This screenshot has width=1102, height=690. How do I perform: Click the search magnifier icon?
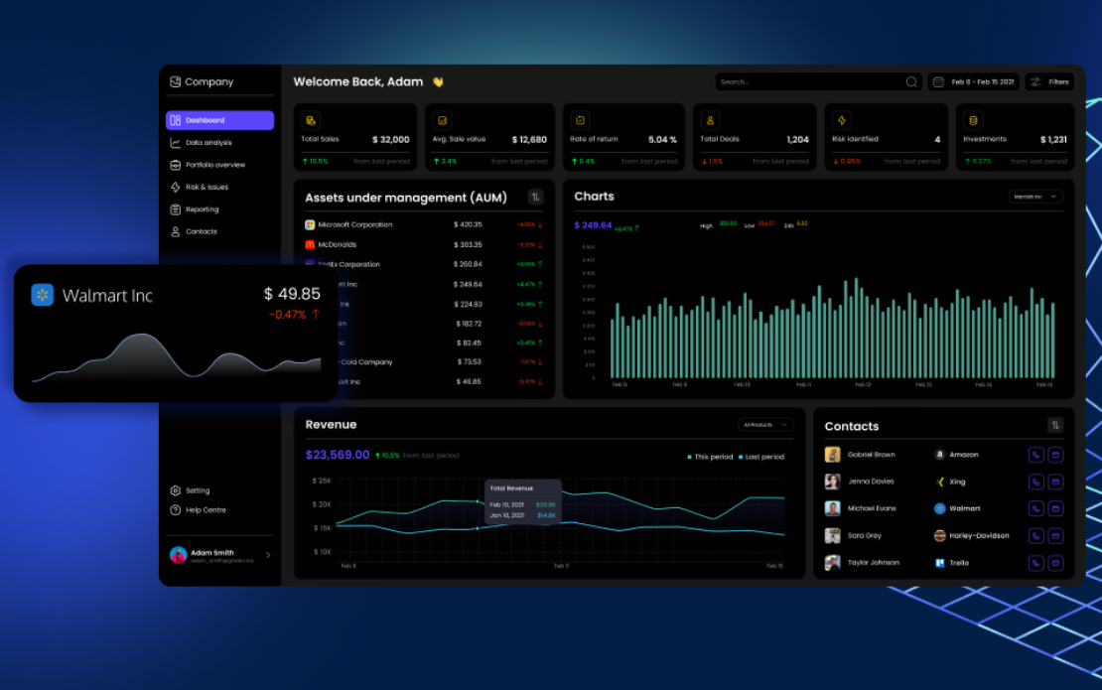[x=910, y=82]
